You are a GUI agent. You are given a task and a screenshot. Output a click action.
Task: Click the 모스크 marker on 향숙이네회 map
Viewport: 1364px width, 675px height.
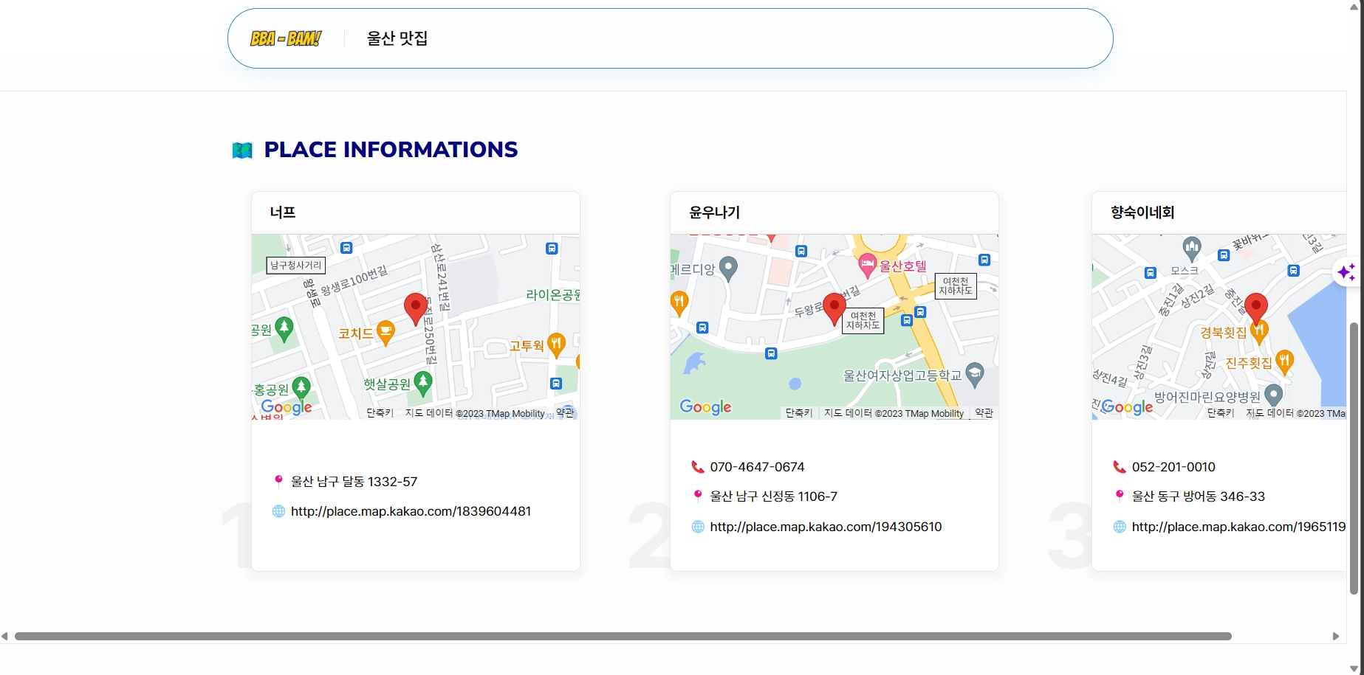(x=1191, y=248)
